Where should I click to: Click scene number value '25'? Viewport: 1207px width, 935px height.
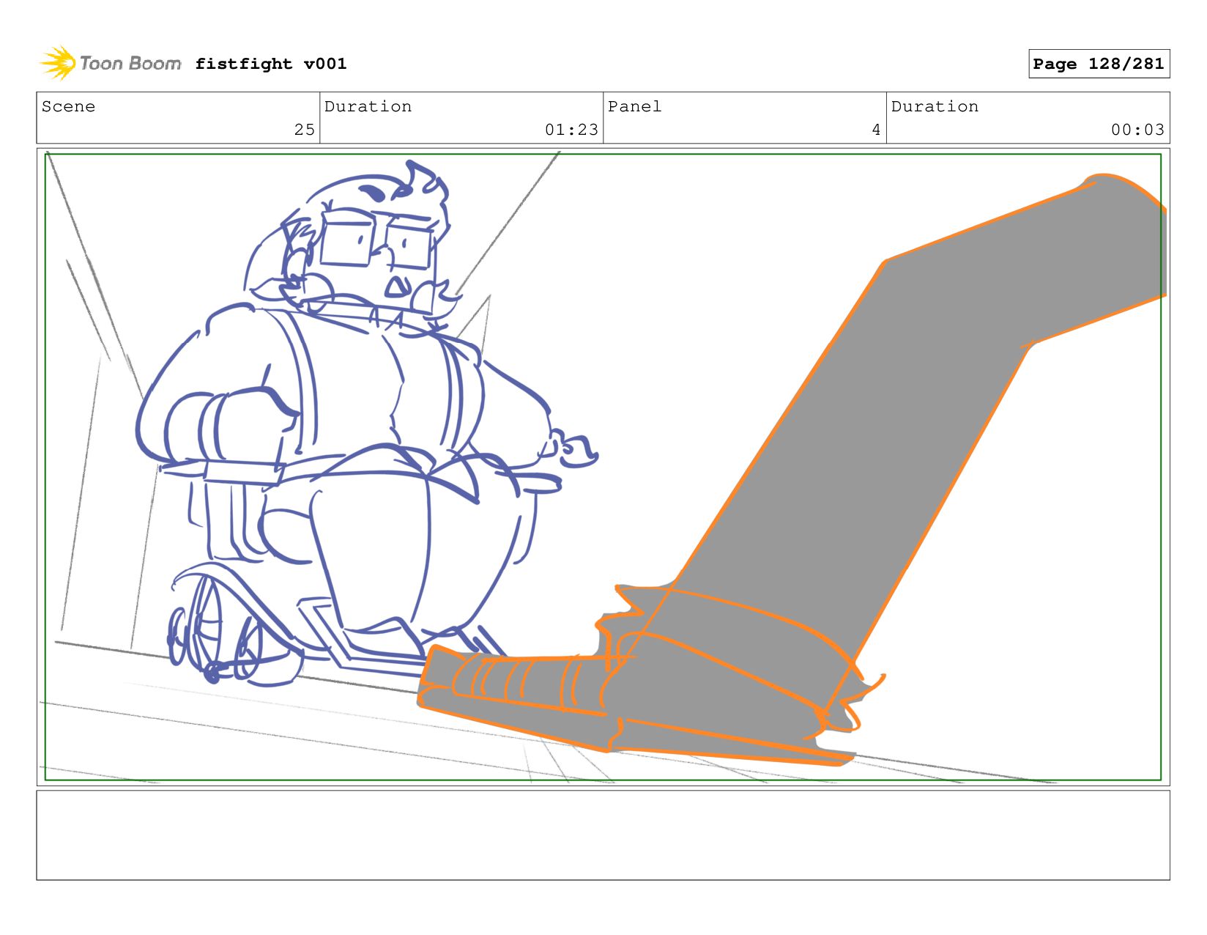[x=305, y=130]
